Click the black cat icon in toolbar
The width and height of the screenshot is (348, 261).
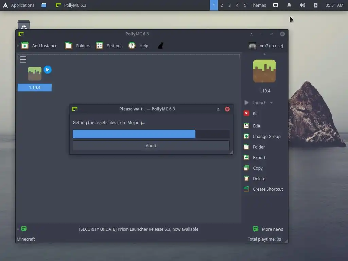click(161, 46)
